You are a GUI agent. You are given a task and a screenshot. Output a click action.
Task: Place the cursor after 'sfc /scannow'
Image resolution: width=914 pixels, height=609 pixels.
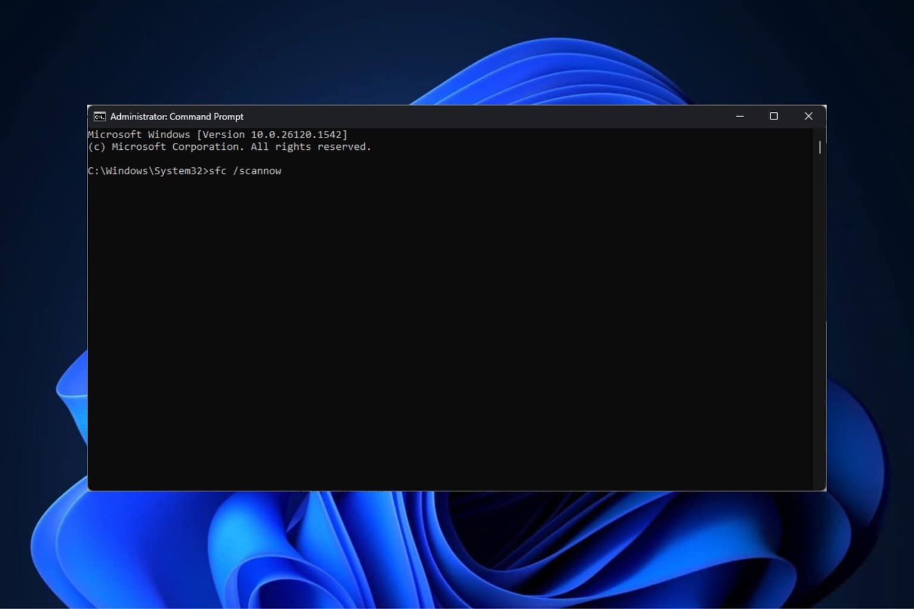pyautogui.click(x=284, y=171)
